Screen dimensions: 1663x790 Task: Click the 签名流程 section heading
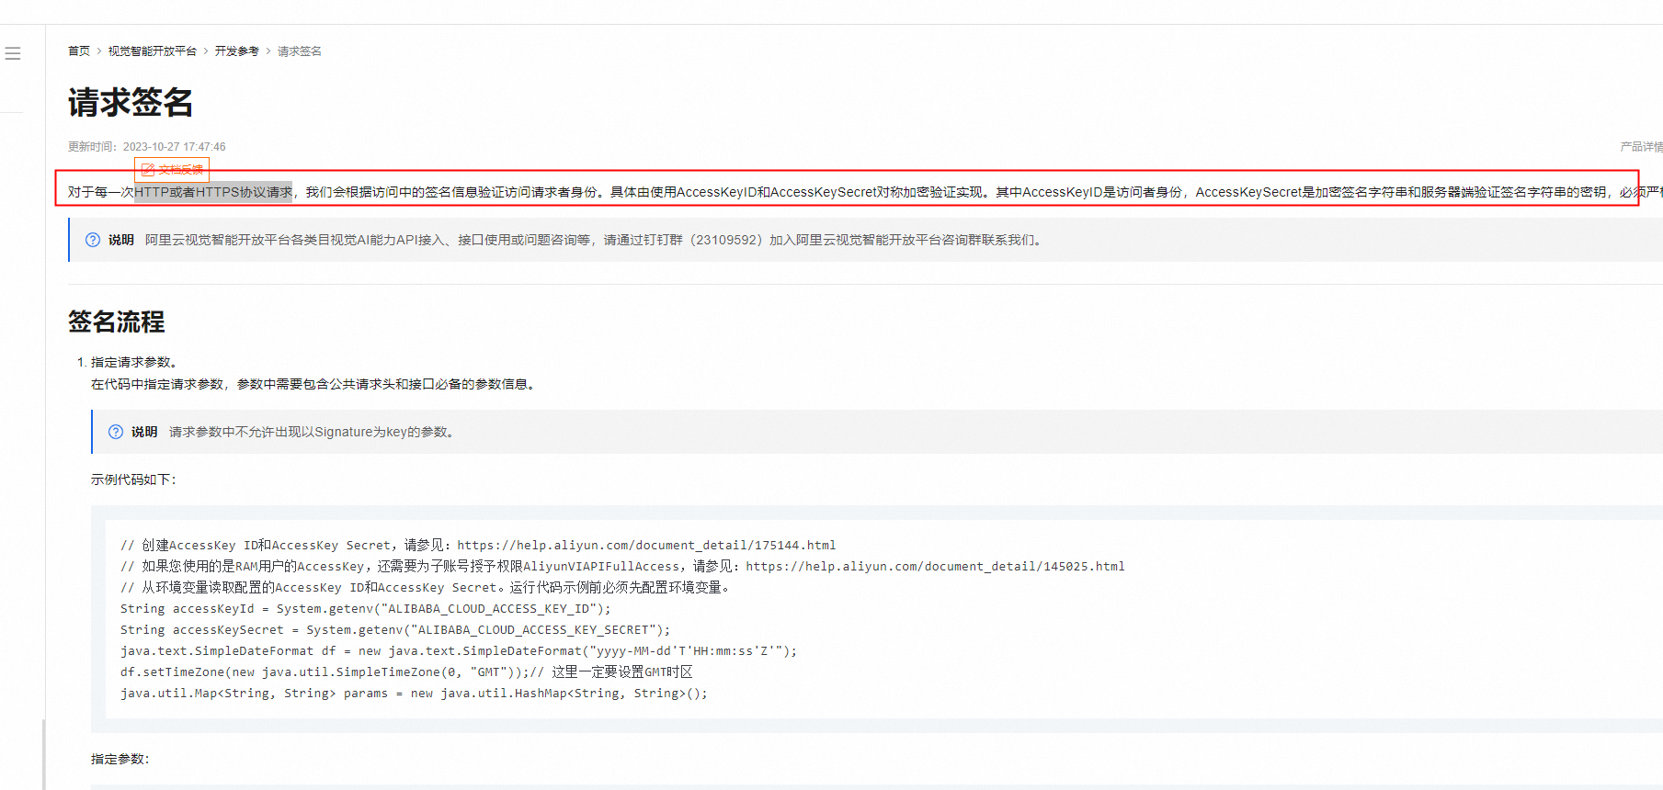117,322
